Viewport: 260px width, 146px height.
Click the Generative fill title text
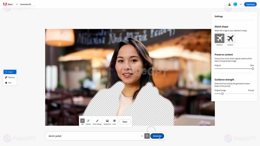pyautogui.click(x=25, y=4)
